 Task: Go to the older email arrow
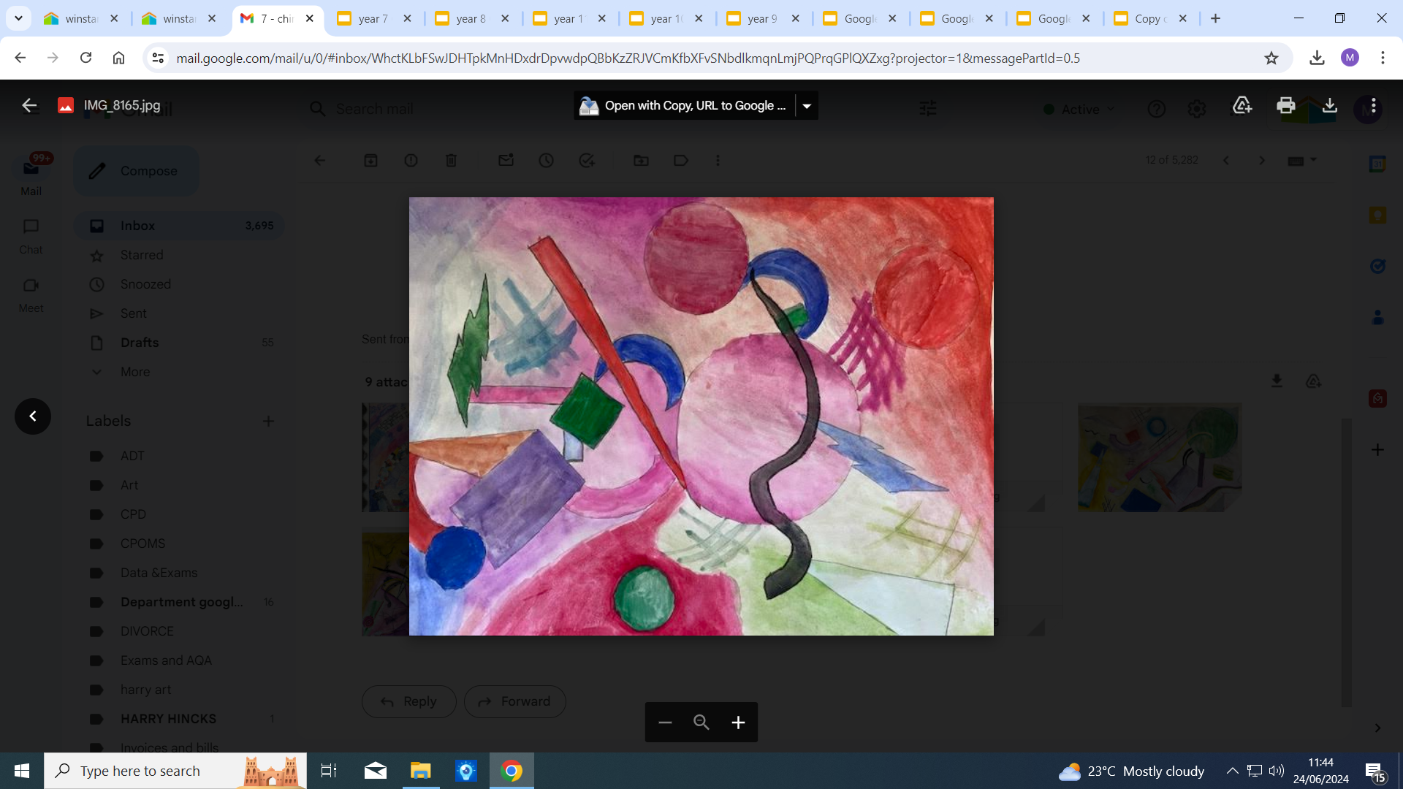coord(1261,160)
